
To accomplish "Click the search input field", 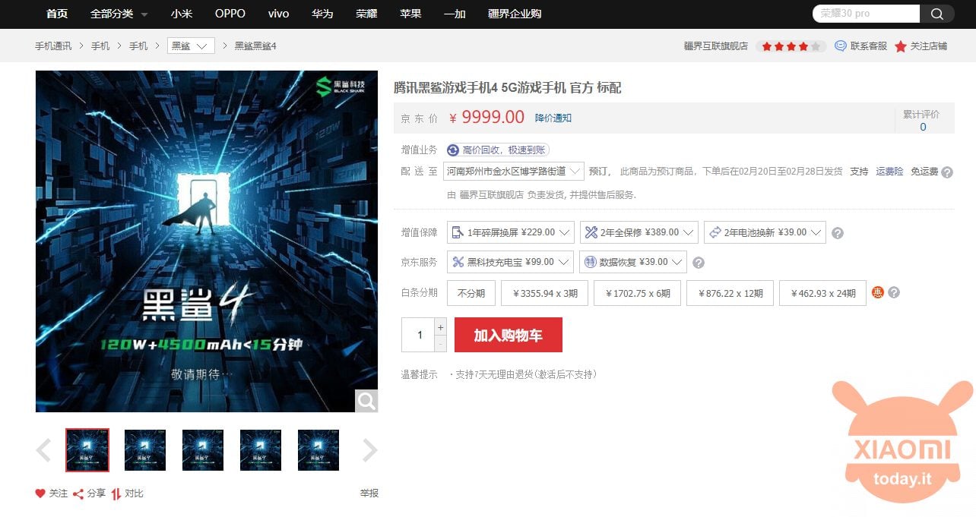I will [867, 14].
